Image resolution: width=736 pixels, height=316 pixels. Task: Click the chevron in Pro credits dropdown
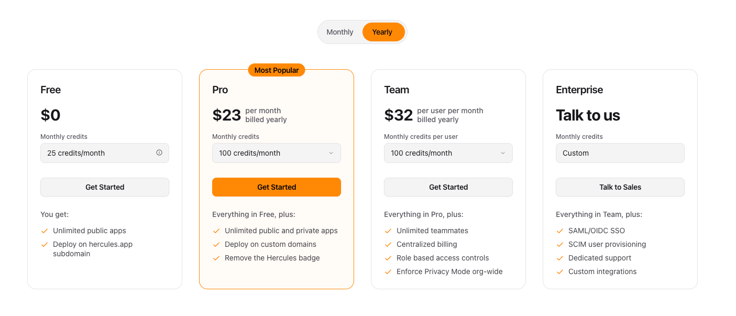(x=331, y=153)
